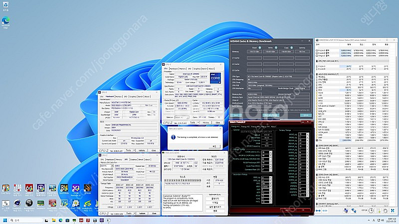The width and height of the screenshot is (399, 224).
Task: Switch to Timings #3 tab in MemTweakIt
Action: pos(255,126)
